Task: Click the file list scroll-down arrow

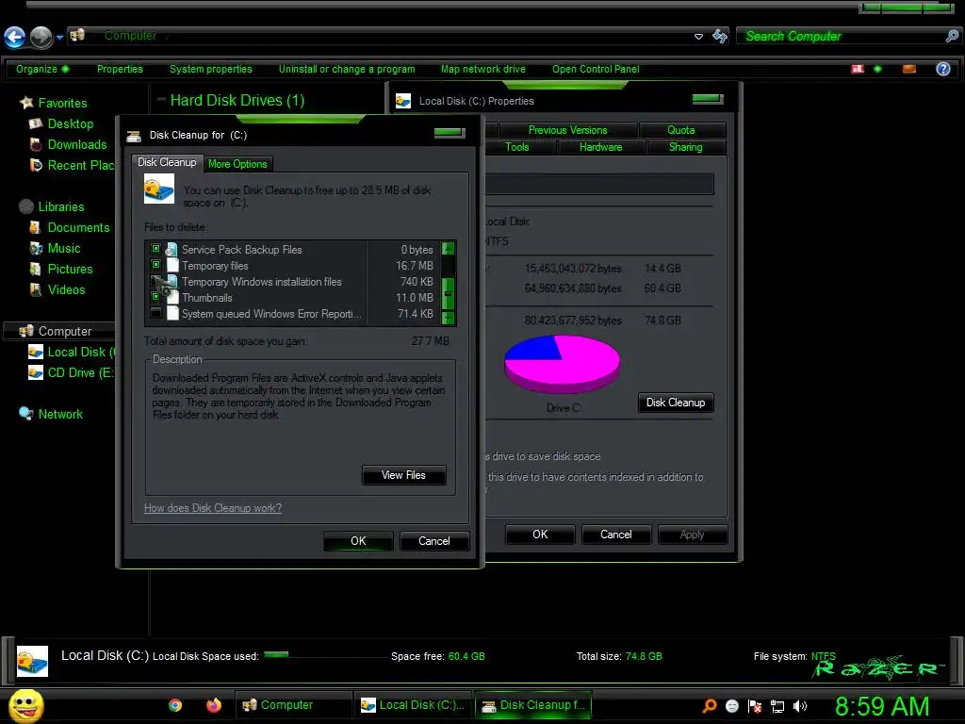Action: click(x=448, y=318)
